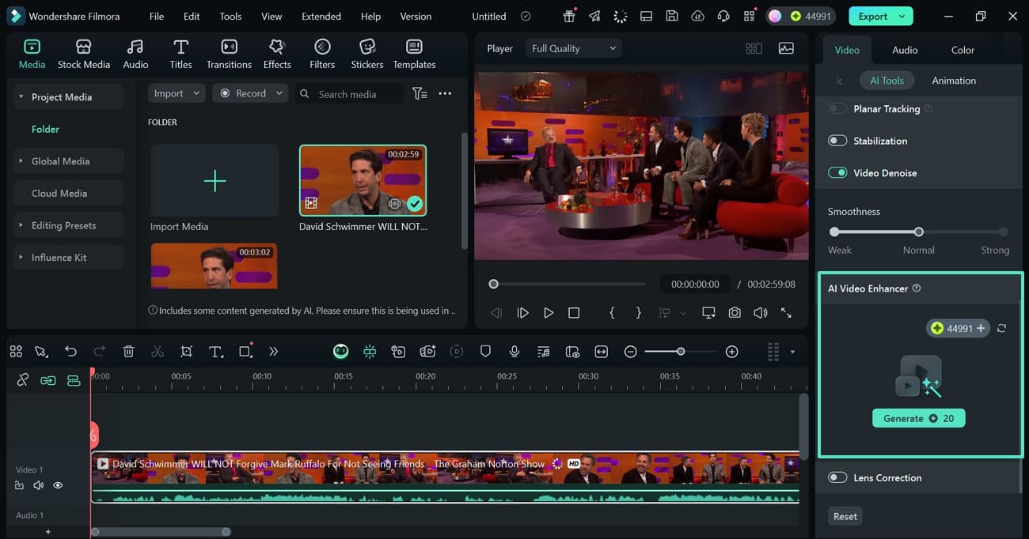The width and height of the screenshot is (1029, 539).
Task: Open the Stock Media panel
Action: click(x=84, y=55)
